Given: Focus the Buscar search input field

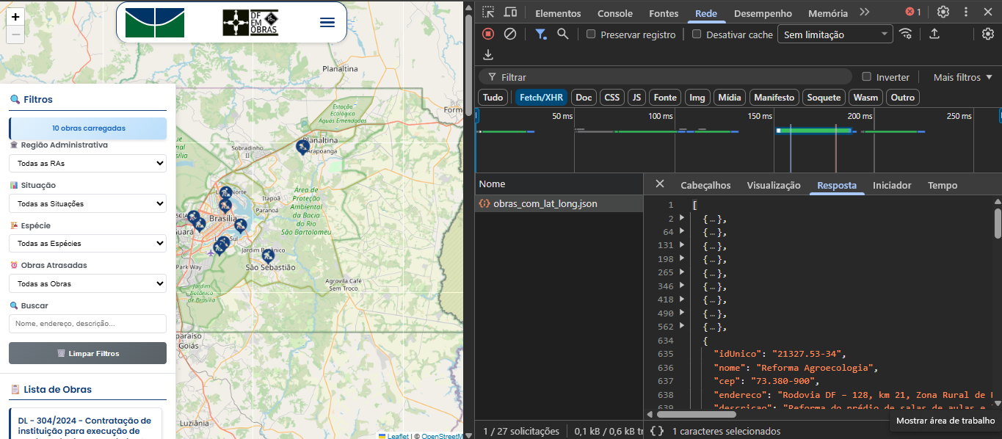Looking at the screenshot, I should point(87,324).
